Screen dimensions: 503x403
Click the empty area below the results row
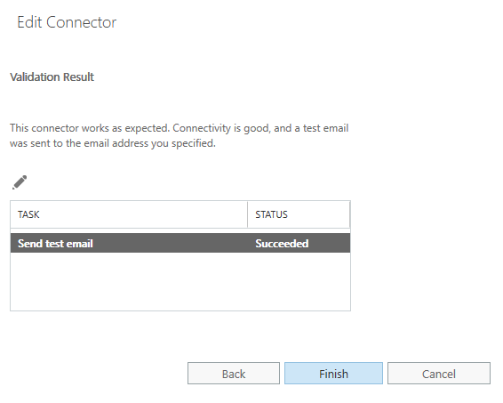tap(180, 281)
